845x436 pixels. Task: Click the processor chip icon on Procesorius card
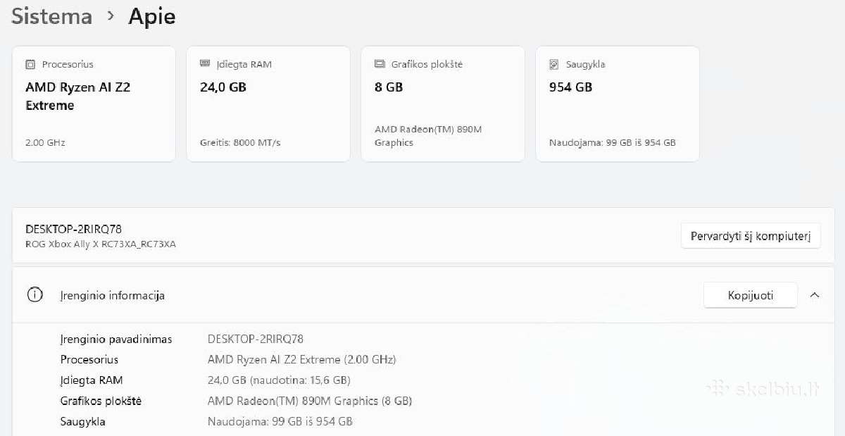pyautogui.click(x=30, y=64)
